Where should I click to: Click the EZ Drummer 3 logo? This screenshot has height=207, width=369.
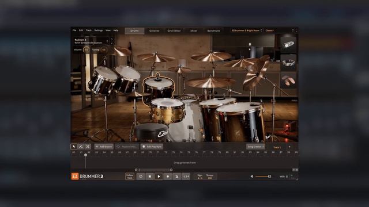[87, 177]
